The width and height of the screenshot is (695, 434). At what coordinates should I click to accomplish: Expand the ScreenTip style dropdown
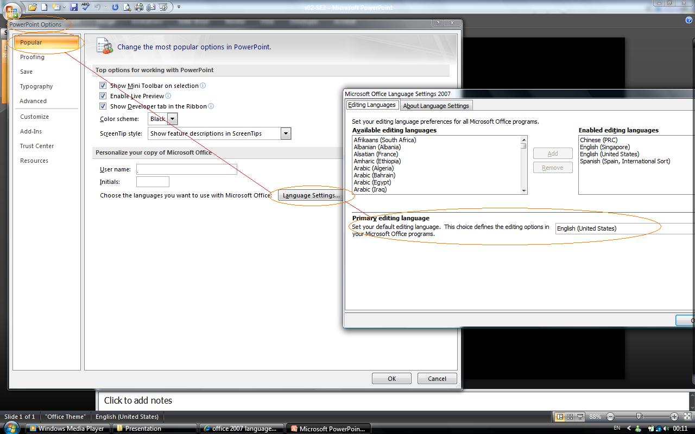[285, 133]
